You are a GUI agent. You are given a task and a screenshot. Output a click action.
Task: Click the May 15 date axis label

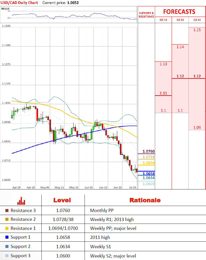point(59,187)
